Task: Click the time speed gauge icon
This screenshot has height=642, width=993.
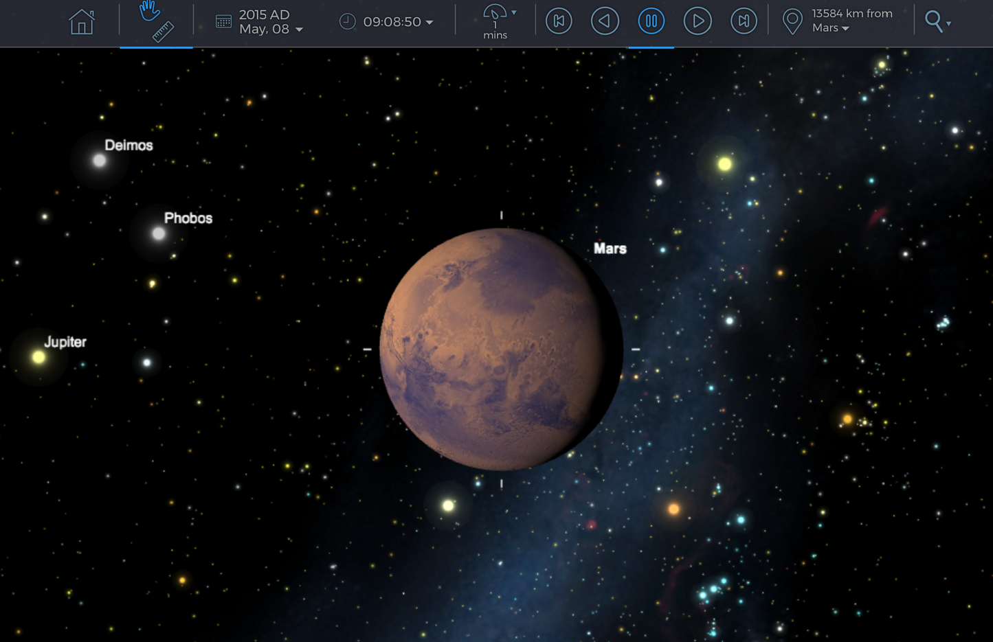Action: (x=494, y=12)
